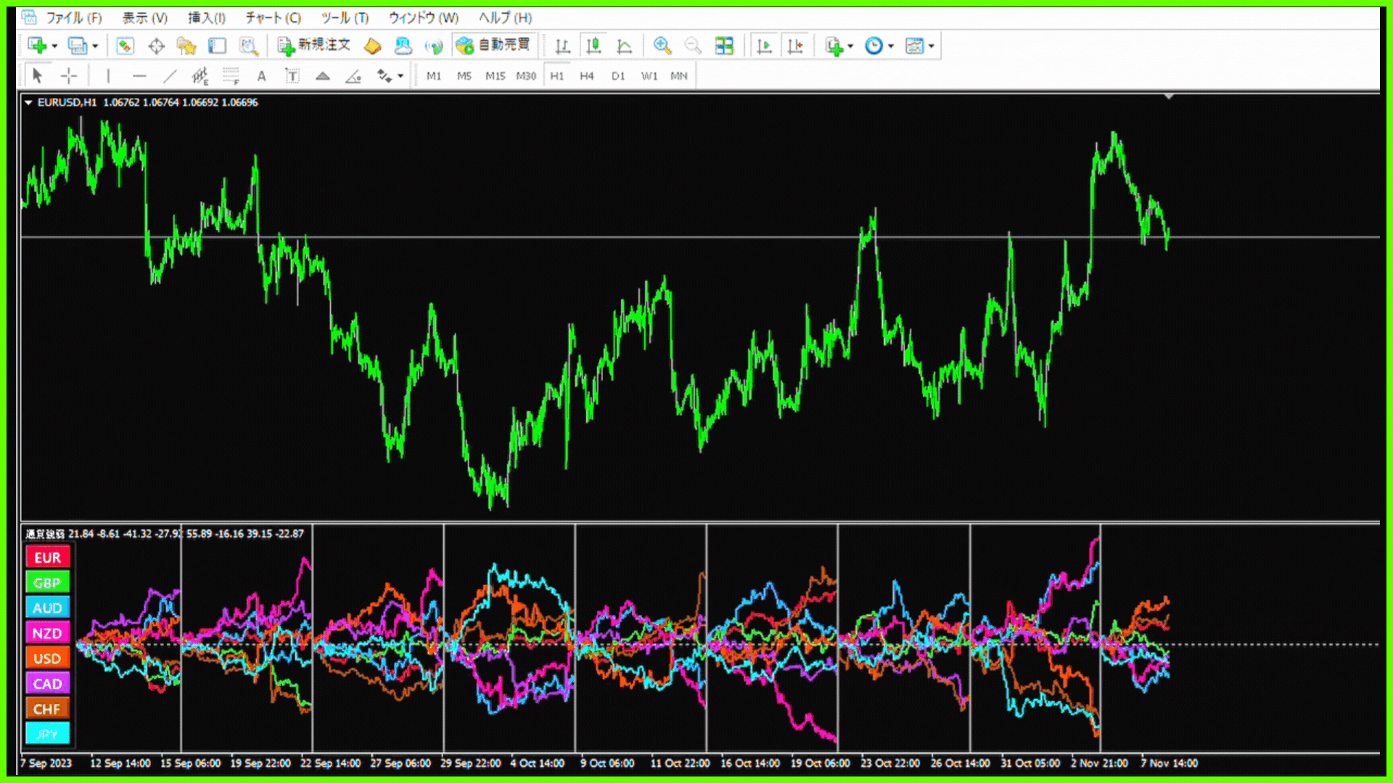1393x783 pixels.
Task: Toggle the chart shift button
Action: point(795,46)
